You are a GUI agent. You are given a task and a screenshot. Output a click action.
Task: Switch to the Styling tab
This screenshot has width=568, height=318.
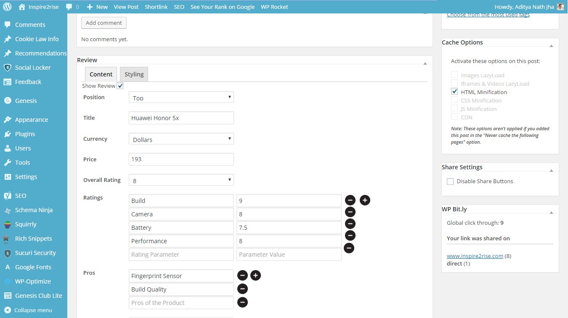coord(134,74)
